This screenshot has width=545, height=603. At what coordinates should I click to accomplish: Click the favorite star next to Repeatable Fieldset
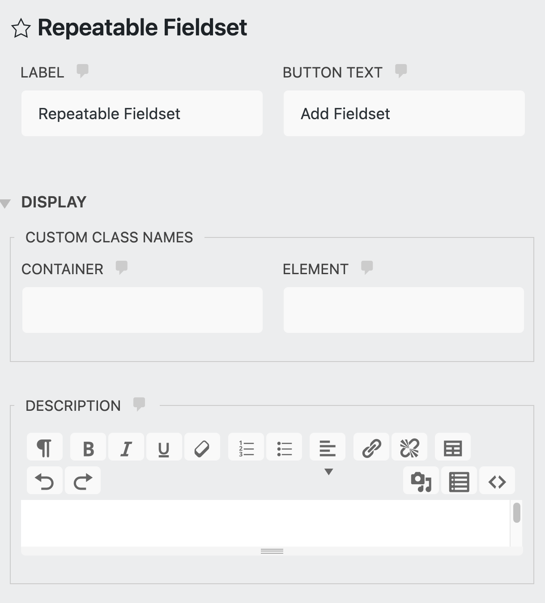21,29
